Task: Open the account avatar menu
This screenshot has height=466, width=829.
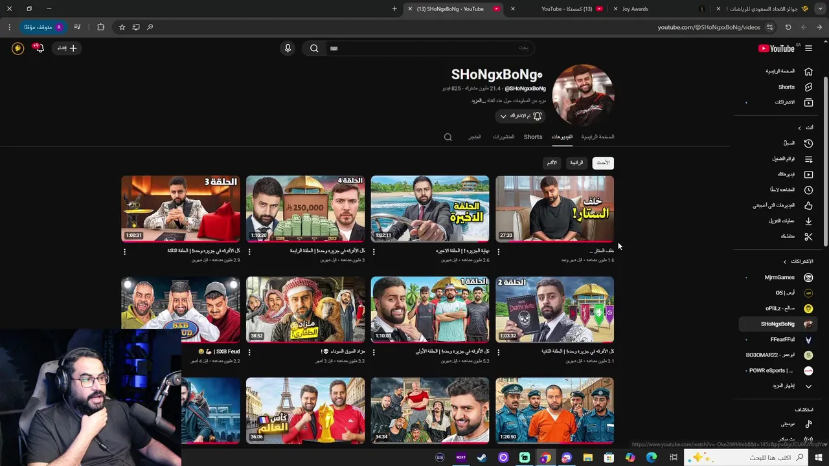Action: click(17, 48)
